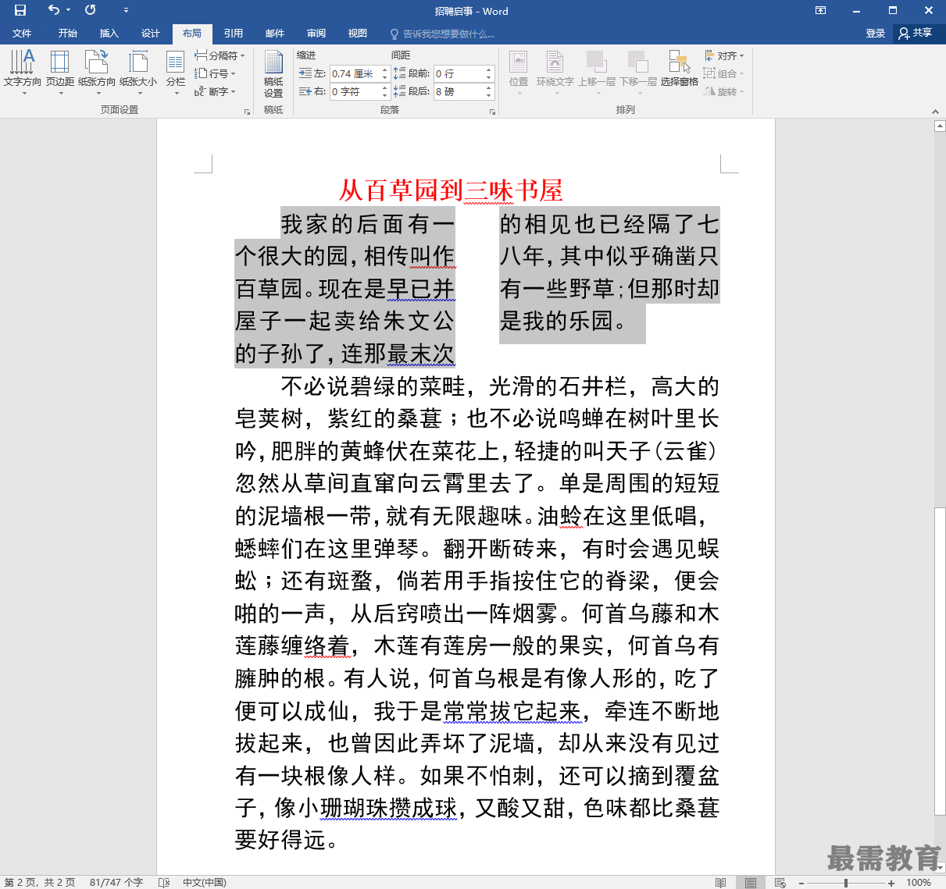This screenshot has width=946, height=889.
Task: Switch to Print Layout view
Action: coord(750,883)
